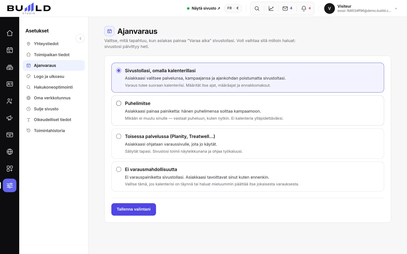Screen dimensions: 407x254
Task: Click the settings sliders icon in rail
Action: [10, 186]
